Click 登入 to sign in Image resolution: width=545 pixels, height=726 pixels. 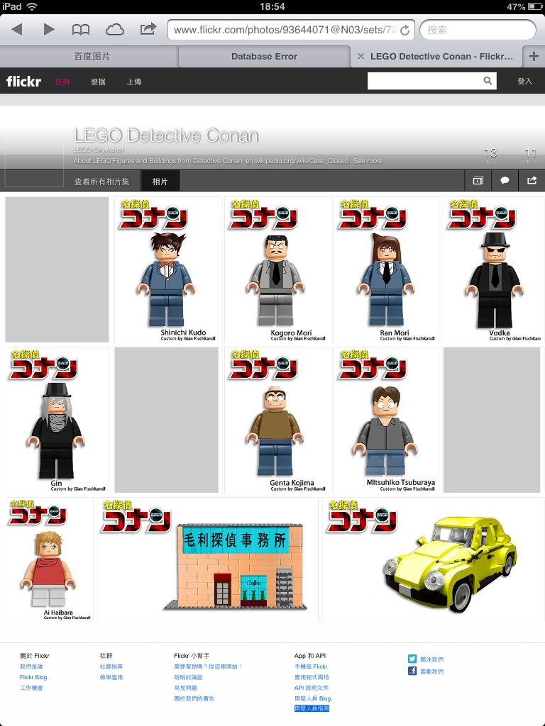pos(524,81)
